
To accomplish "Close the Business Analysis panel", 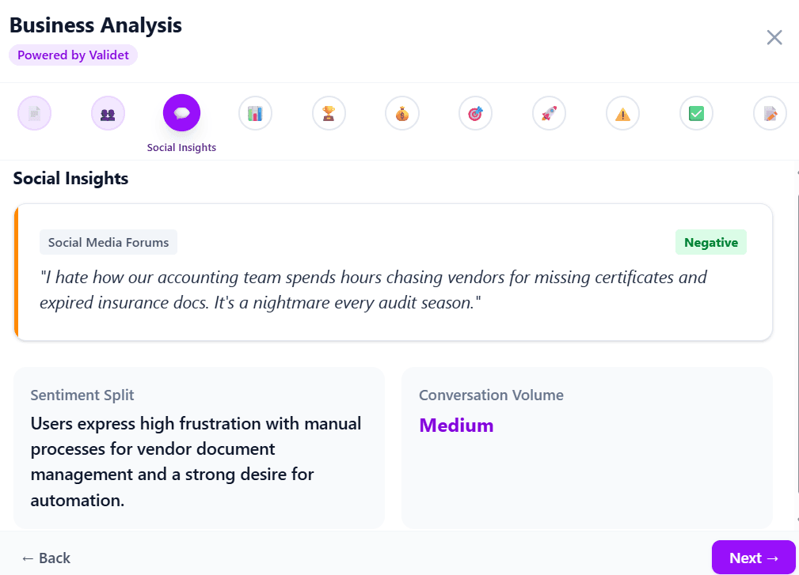I will 774,37.
